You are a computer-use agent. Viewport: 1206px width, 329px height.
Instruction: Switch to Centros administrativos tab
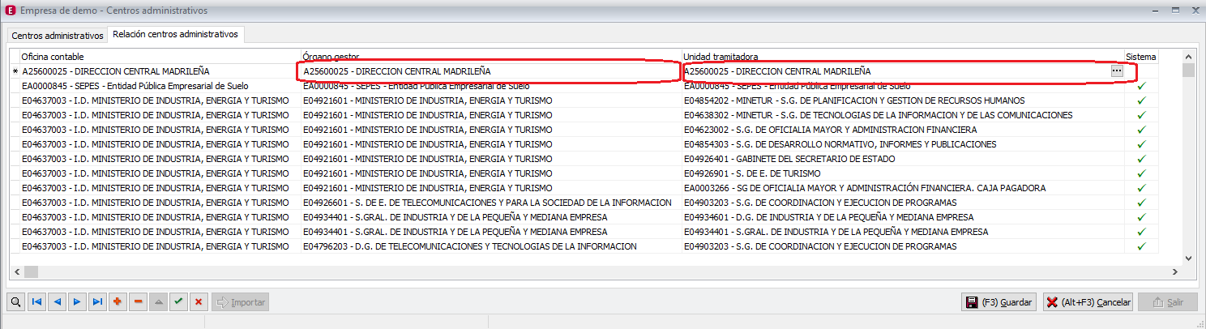click(x=58, y=36)
